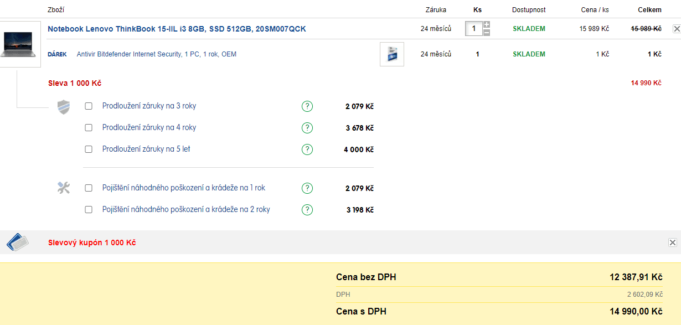Remove the Slevový kupón 1 000 Kč
681x325 pixels.
pyautogui.click(x=673, y=243)
